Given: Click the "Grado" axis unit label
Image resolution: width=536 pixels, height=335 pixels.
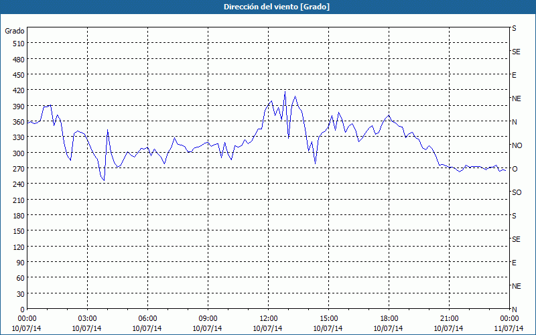Looking at the screenshot, I should (x=15, y=31).
